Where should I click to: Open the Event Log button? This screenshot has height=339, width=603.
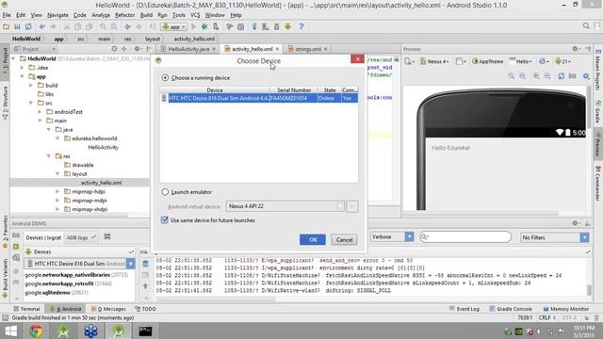pos(464,309)
